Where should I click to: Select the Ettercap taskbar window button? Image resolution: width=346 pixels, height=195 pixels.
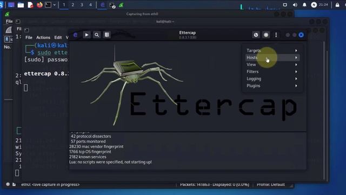click(103, 5)
